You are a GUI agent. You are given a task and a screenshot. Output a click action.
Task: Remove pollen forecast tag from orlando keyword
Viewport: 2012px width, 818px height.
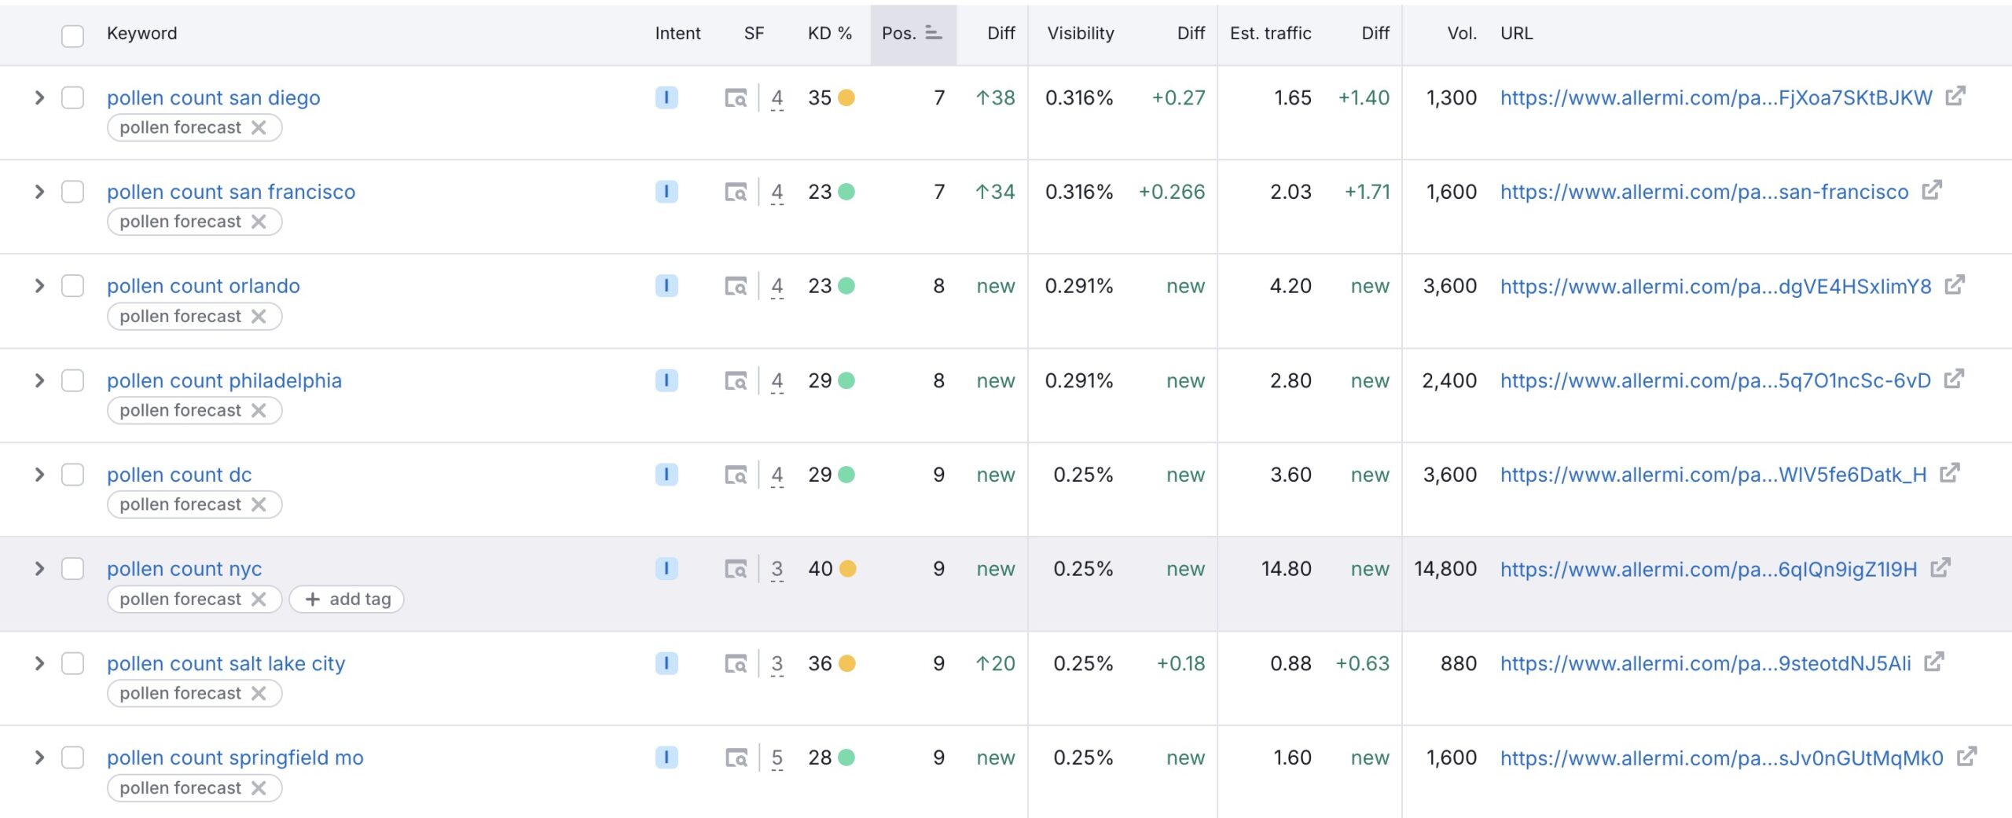259,316
